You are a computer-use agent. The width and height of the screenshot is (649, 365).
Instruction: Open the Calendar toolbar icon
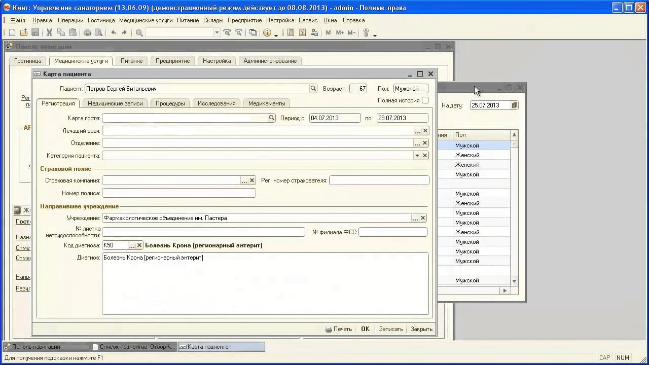[x=302, y=32]
